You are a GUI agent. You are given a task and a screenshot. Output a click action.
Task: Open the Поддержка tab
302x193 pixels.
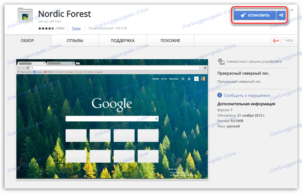pos(123,40)
